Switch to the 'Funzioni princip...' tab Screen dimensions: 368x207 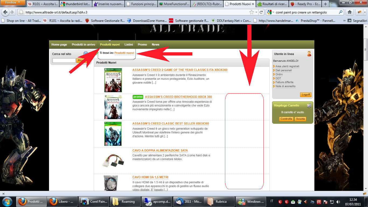(141, 4)
